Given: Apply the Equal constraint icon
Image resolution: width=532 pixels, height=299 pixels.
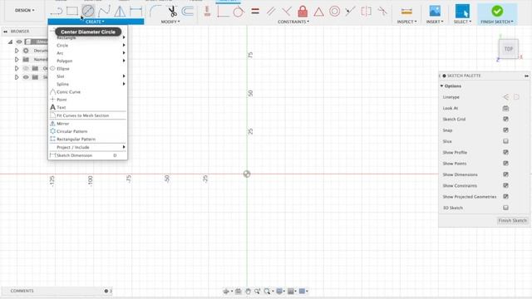Looking at the screenshot, I should pyautogui.click(x=255, y=11).
